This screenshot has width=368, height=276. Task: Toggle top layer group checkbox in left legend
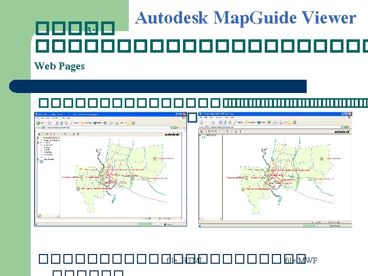tap(38, 138)
